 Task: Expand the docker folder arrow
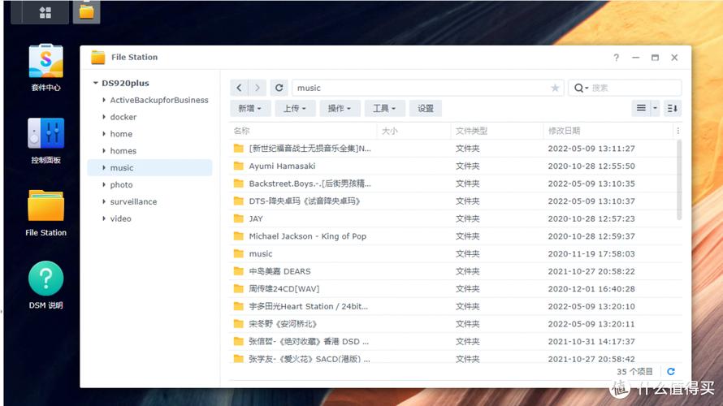tap(104, 117)
